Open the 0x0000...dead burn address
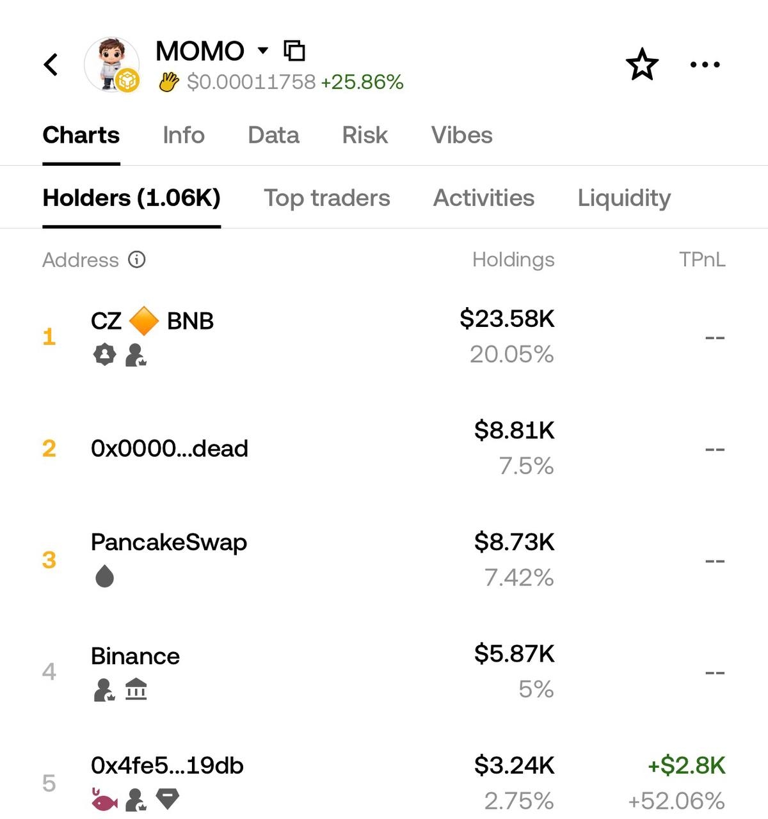 [170, 449]
